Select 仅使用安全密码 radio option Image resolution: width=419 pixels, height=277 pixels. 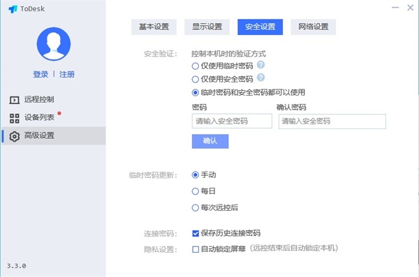pos(196,80)
